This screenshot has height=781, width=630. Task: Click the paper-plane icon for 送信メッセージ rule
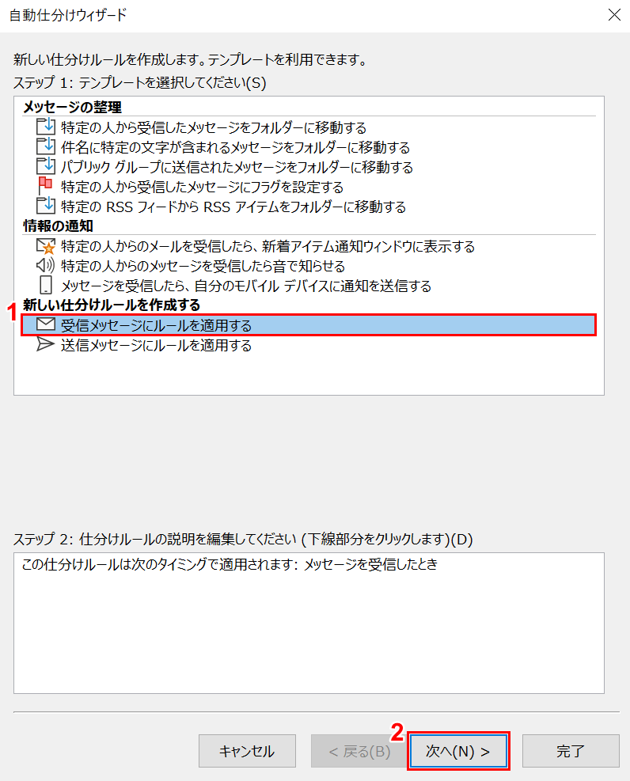point(45,344)
